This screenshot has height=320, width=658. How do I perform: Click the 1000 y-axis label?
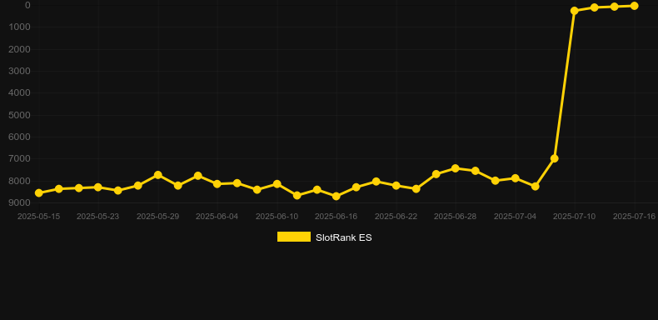[19, 27]
